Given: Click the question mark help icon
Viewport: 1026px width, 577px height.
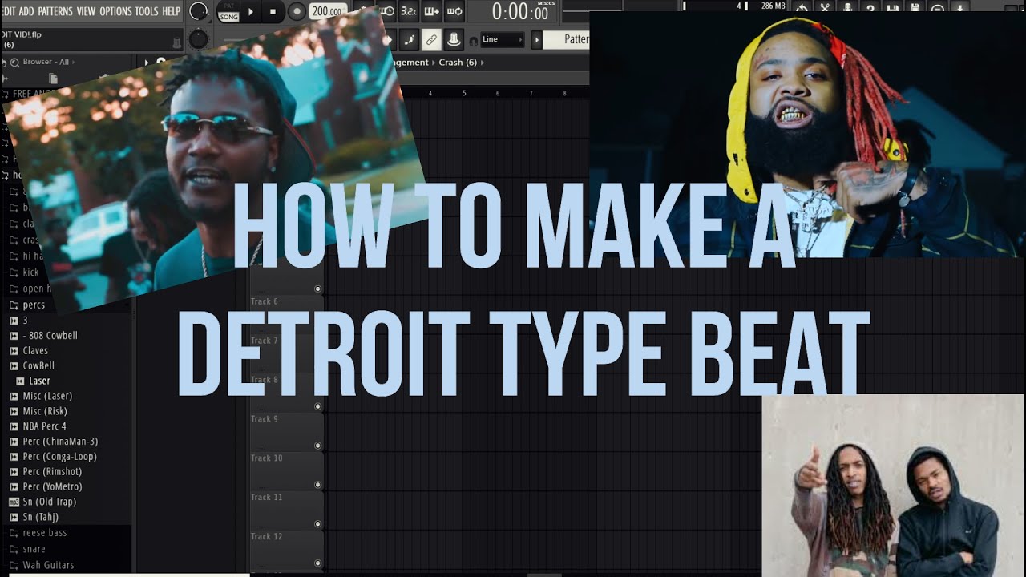Looking at the screenshot, I should click(x=870, y=6).
